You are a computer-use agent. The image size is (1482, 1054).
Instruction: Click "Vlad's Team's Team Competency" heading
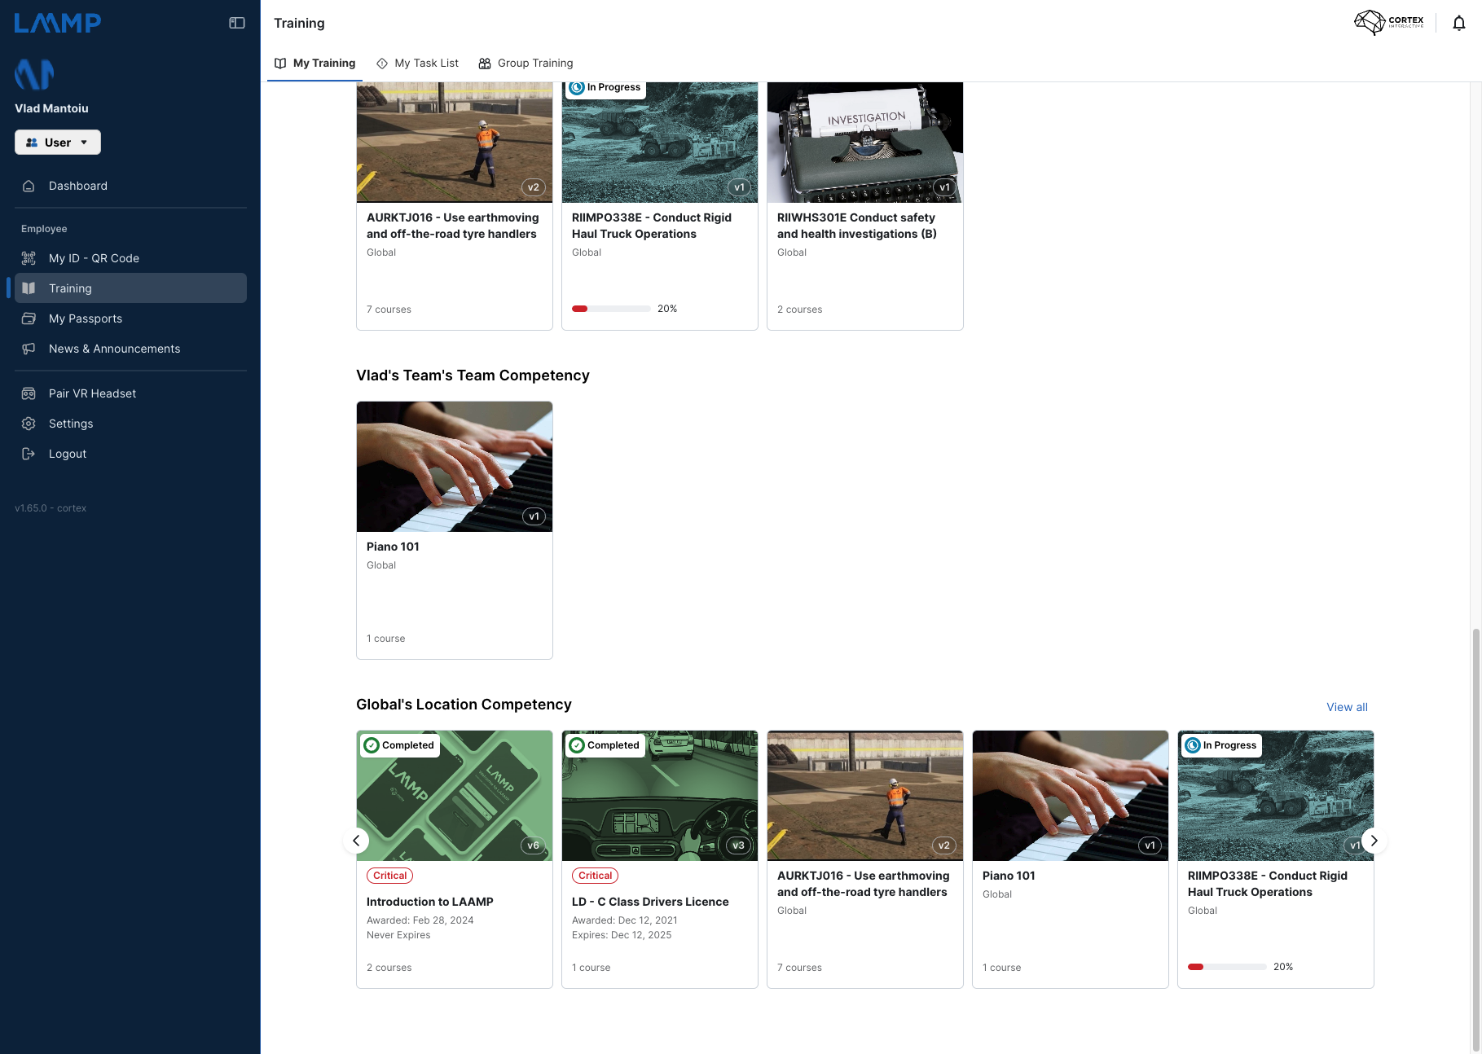(473, 375)
